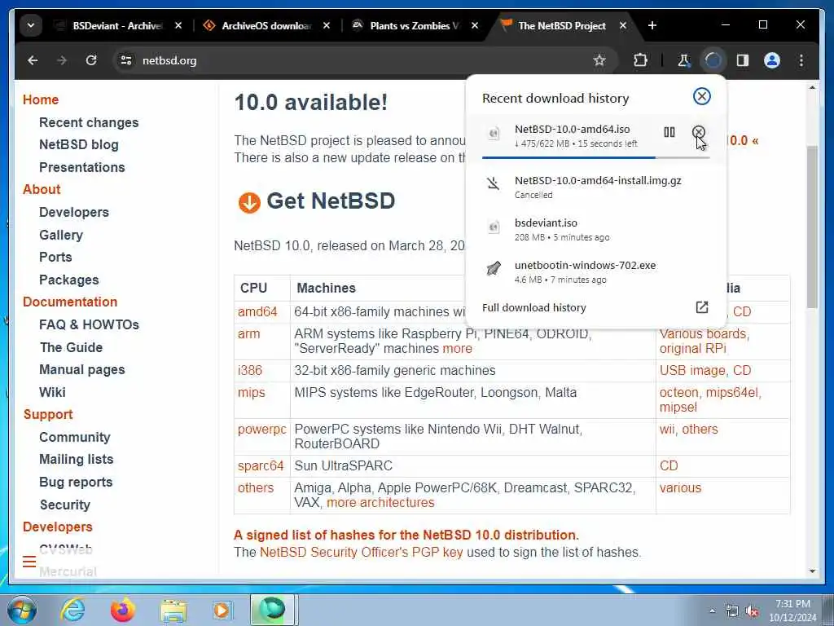Toggle the Chrome side panel

point(743,60)
